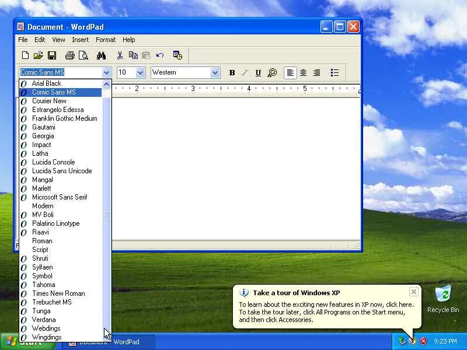Center align the text
Screen dimensions: 467x350
click(303, 72)
